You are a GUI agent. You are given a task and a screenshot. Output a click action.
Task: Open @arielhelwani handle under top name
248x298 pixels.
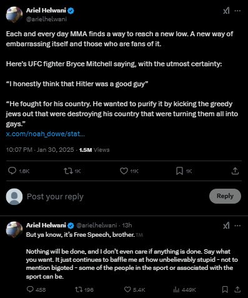coord(46,19)
